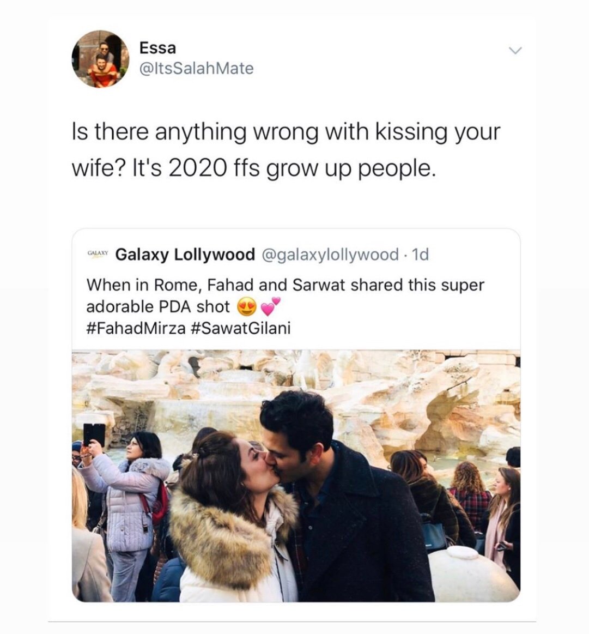The width and height of the screenshot is (589, 634).
Task: Open the #SawatGilani hashtag
Action: [240, 328]
